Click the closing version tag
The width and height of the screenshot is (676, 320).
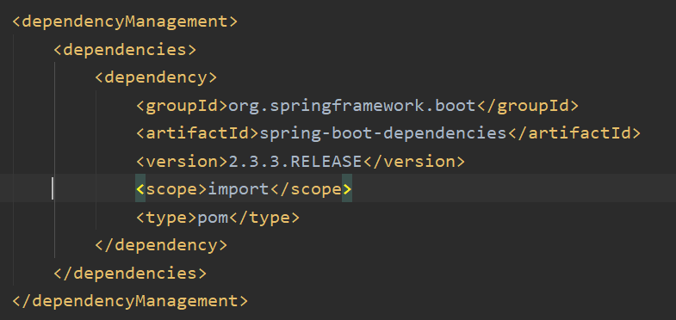pyautogui.click(x=414, y=162)
